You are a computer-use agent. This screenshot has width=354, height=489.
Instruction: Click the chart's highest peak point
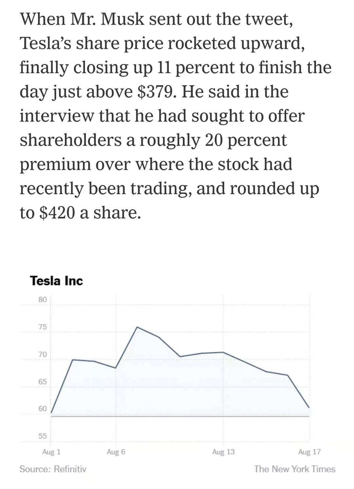tap(137, 327)
